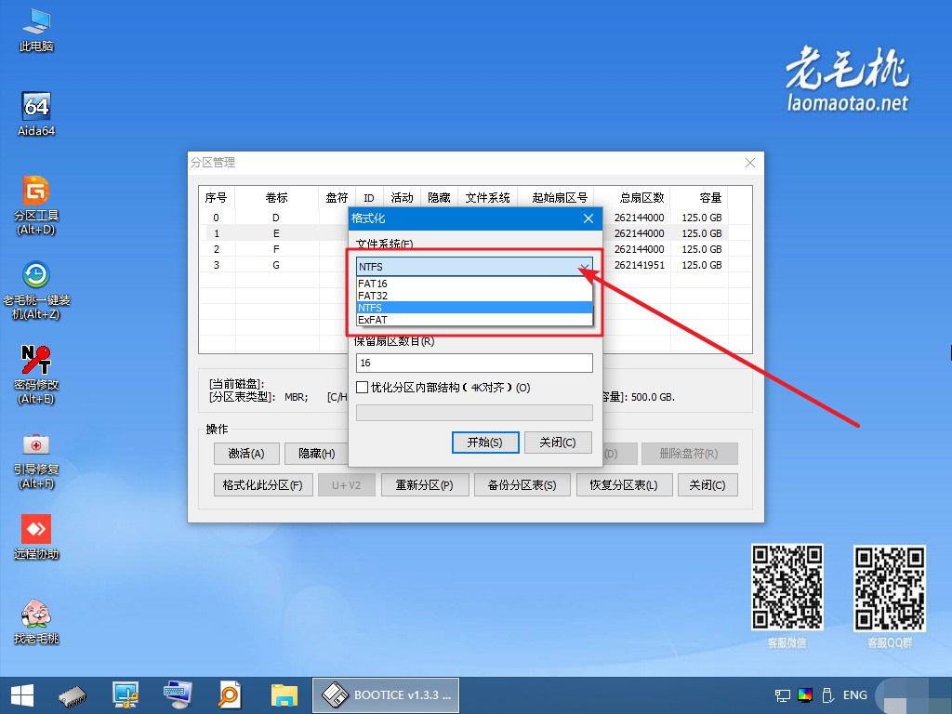This screenshot has height=714, width=952.
Task: Click the 恢复分区表(L) button
Action: coord(624,485)
